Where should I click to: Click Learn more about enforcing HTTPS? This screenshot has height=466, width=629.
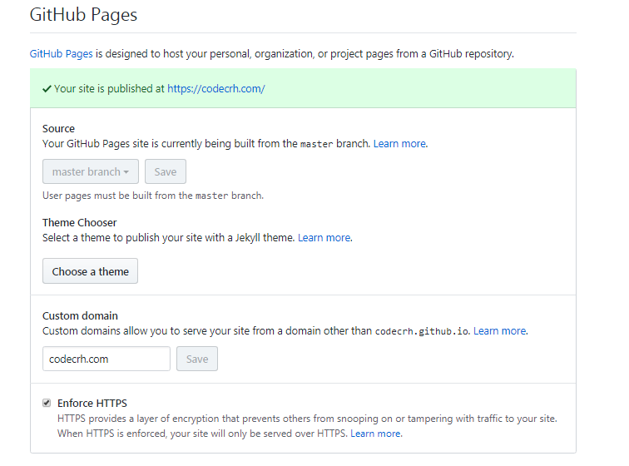pos(375,434)
